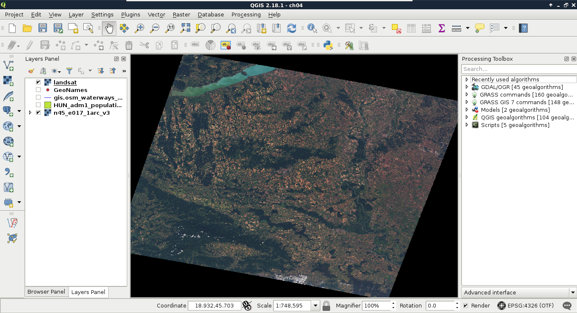Expand the n45_e017_1arc_v3 layer tree
Viewport: 577px width, 313px height.
[30, 113]
